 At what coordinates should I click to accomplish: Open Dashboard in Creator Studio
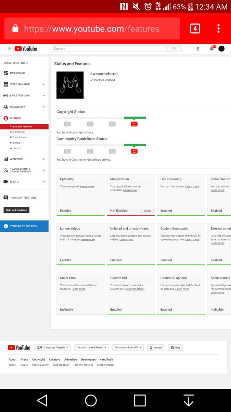pos(17,73)
